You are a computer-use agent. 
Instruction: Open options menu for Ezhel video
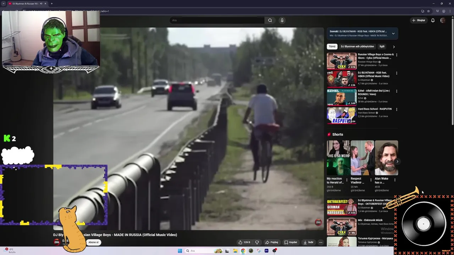click(397, 91)
